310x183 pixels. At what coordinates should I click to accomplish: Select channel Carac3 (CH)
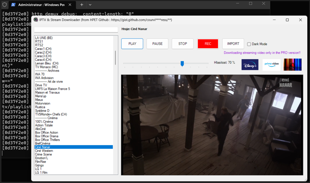coord(74,56)
